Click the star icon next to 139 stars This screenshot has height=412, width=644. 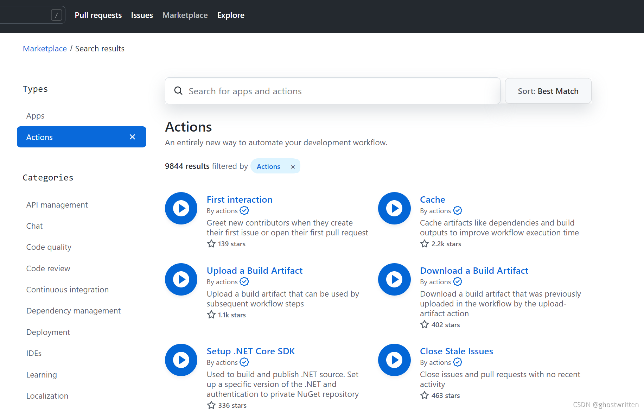tap(211, 243)
